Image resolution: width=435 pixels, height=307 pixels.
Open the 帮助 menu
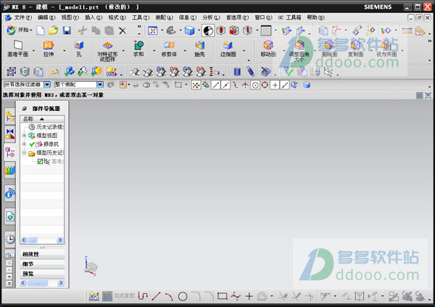coord(315,17)
